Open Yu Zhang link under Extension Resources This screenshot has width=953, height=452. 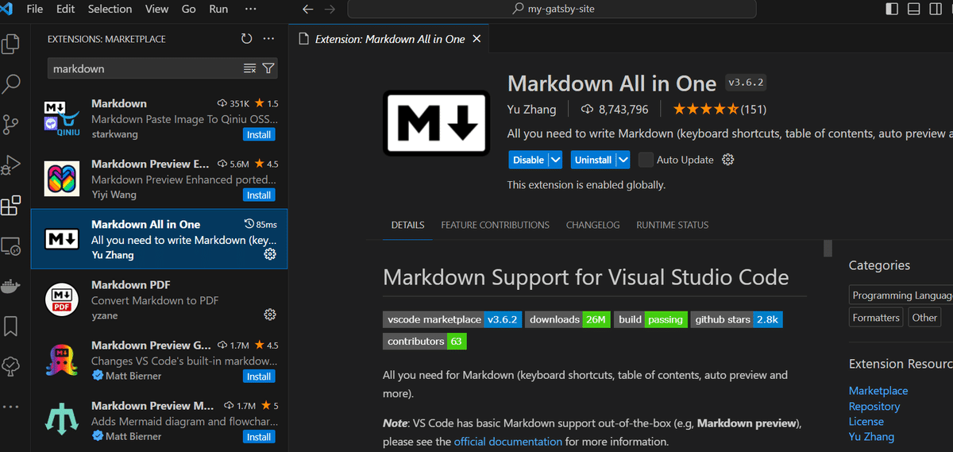pyautogui.click(x=871, y=436)
